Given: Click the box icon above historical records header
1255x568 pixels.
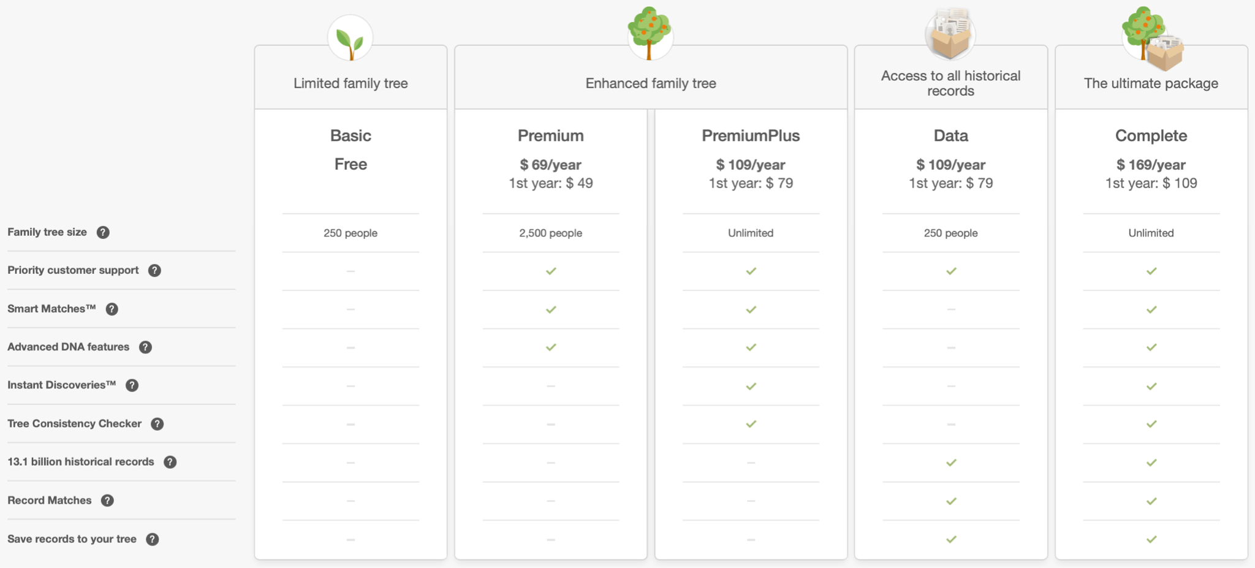Looking at the screenshot, I should 950,34.
